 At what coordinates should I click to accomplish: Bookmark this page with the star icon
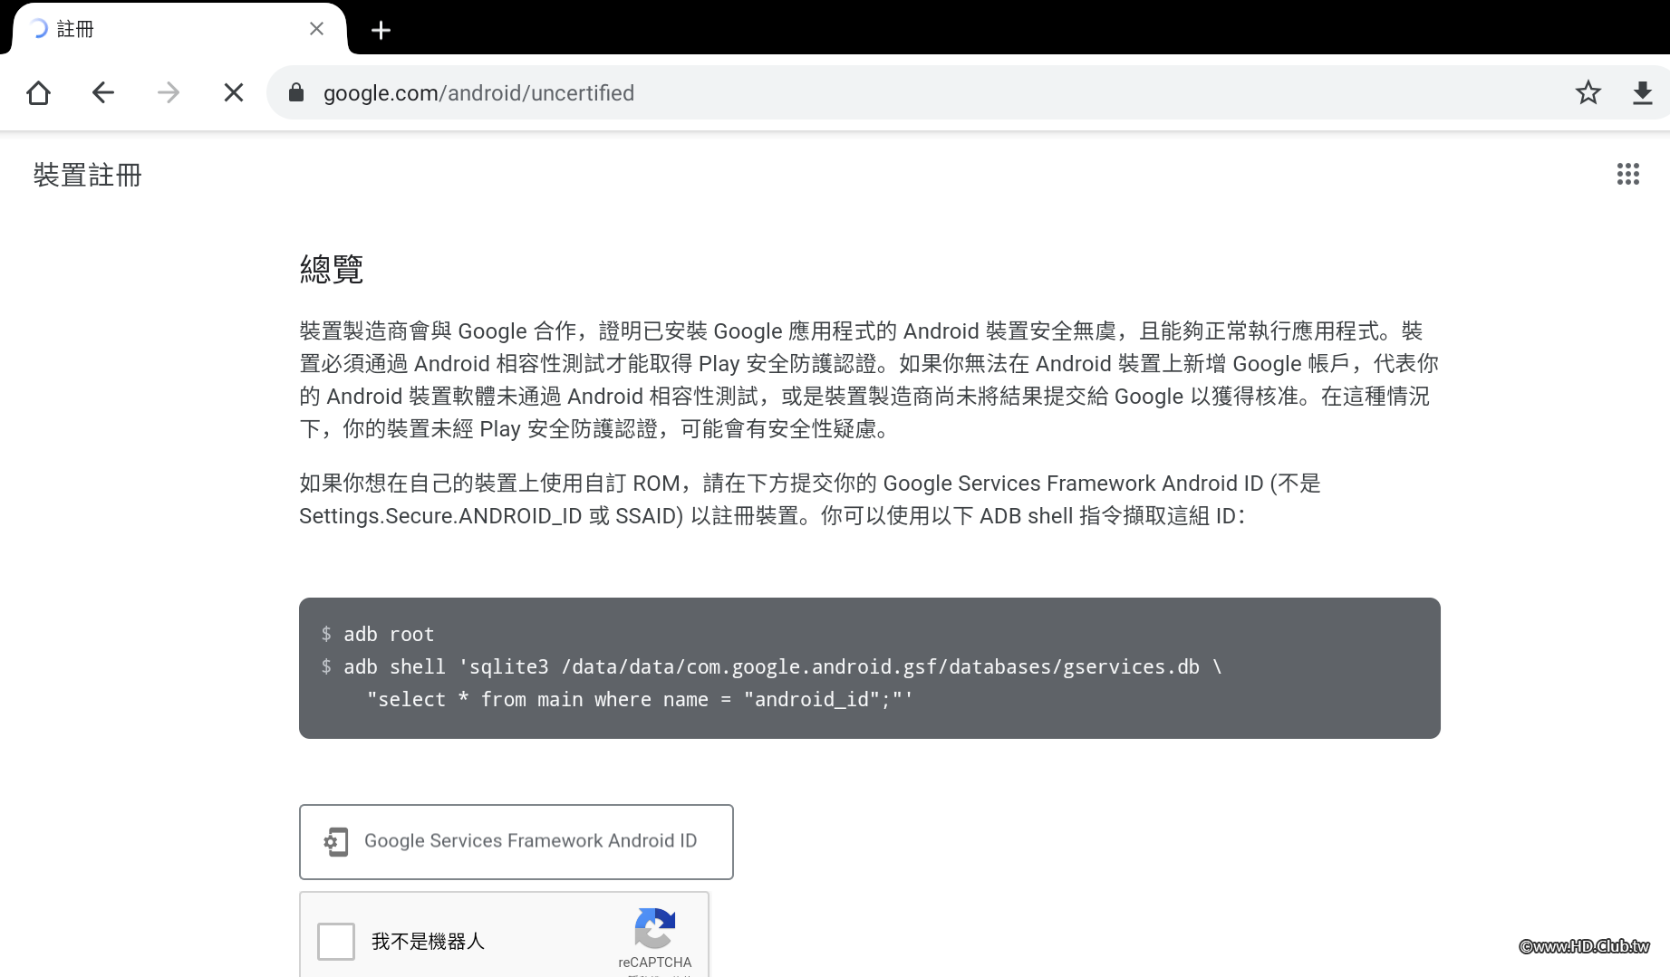pyautogui.click(x=1588, y=92)
